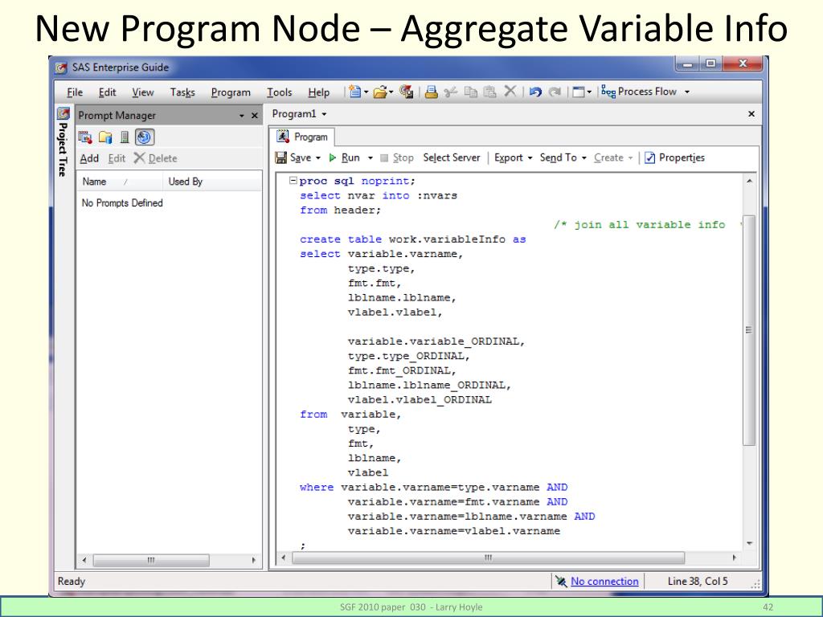Image resolution: width=823 pixels, height=617 pixels.
Task: Click the Open folder toolbar icon
Action: [x=380, y=92]
